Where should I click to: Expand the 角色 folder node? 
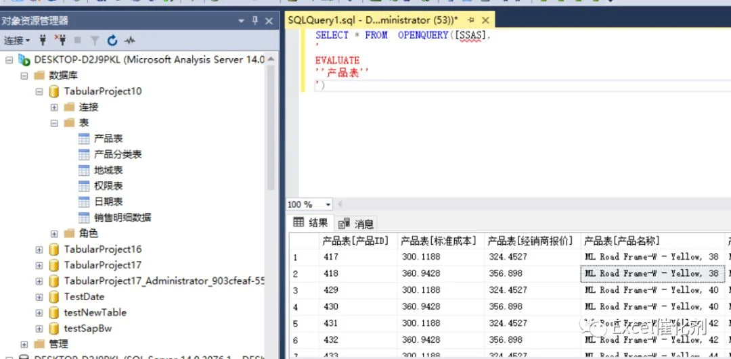tap(54, 234)
